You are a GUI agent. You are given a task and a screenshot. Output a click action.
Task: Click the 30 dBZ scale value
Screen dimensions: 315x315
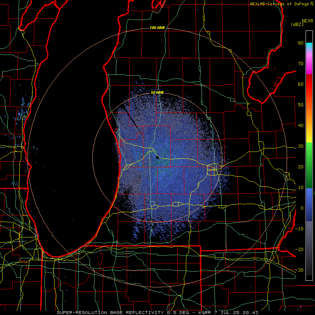pos(301,146)
